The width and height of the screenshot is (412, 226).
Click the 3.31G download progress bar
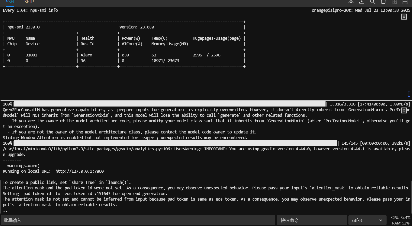coord(170,104)
